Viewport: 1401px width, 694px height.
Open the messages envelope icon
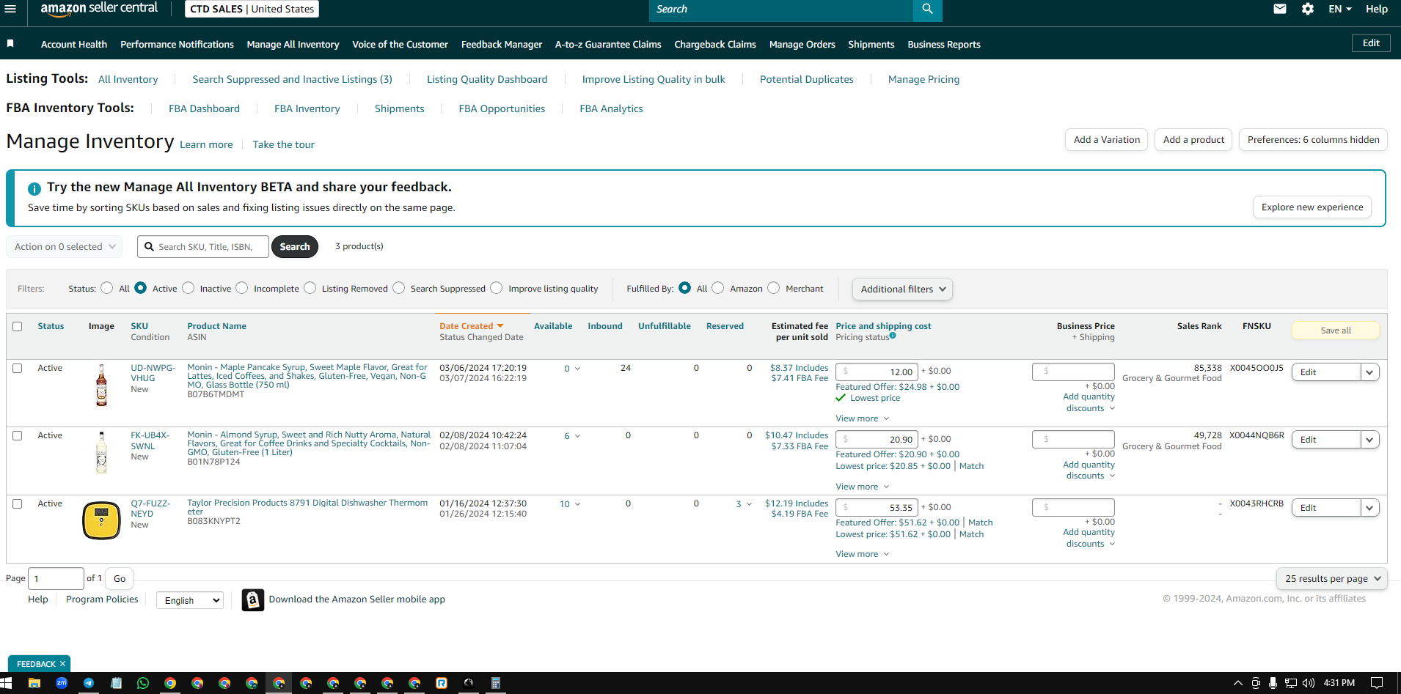coord(1280,9)
